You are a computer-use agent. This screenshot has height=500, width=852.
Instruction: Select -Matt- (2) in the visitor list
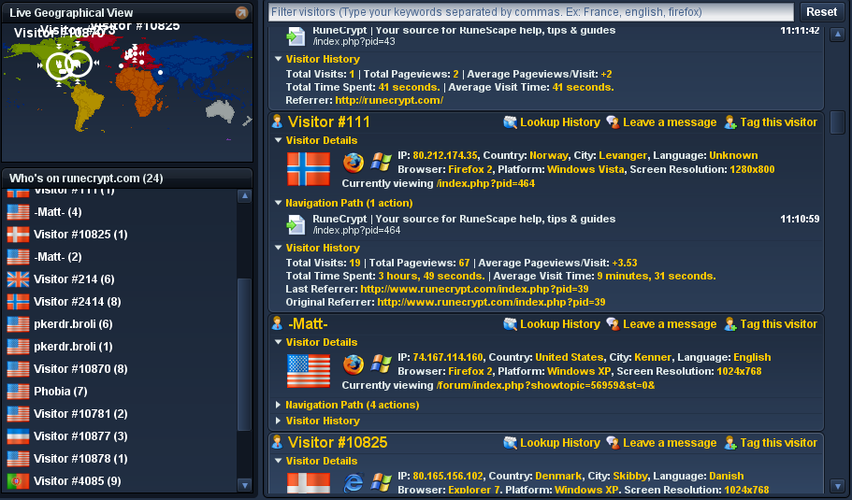pyautogui.click(x=122, y=257)
